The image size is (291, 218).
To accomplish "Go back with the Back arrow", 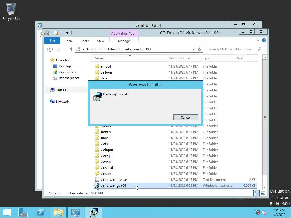I will [50, 49].
